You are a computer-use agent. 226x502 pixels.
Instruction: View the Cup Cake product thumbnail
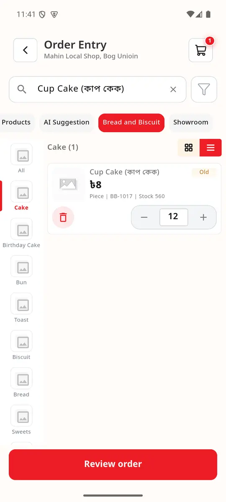pyautogui.click(x=68, y=184)
